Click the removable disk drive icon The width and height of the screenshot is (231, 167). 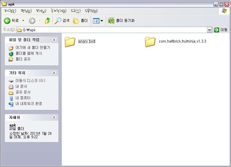coord(11,81)
